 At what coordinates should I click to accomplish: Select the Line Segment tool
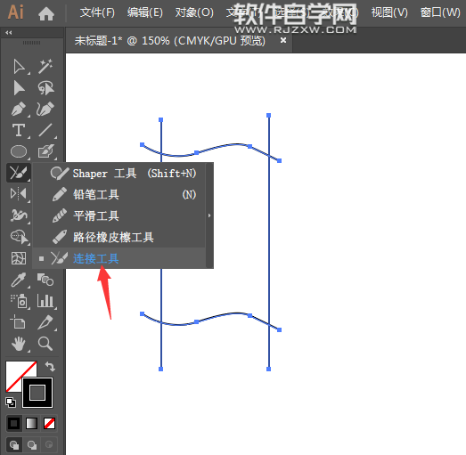click(45, 130)
